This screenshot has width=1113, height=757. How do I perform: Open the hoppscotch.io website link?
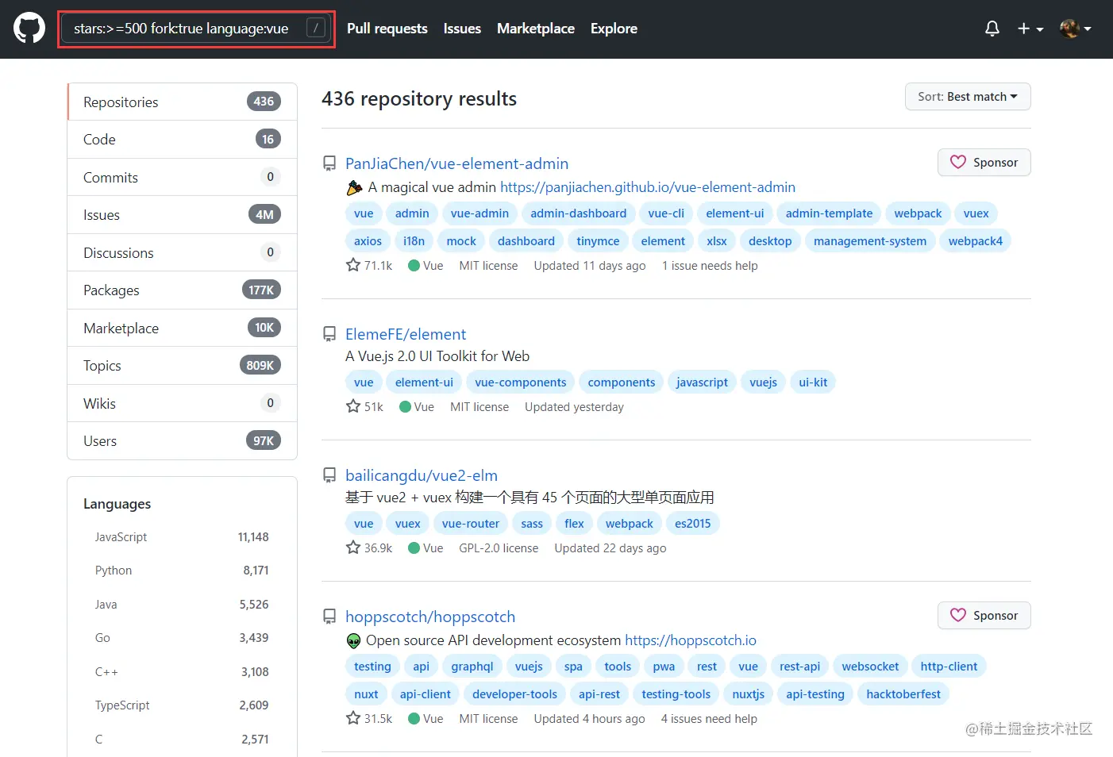tap(691, 640)
